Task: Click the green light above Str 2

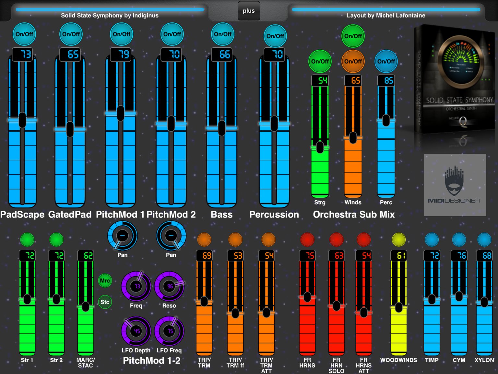Action: pos(56,240)
